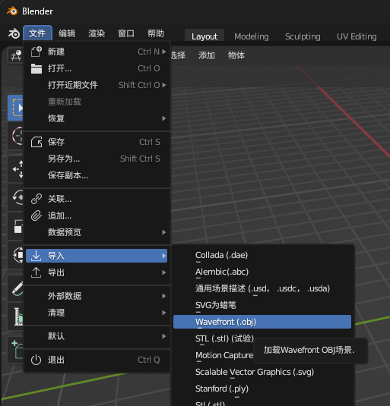Image resolution: width=390 pixels, height=406 pixels.
Task: Expand the 默认 submenu
Action: [97, 336]
